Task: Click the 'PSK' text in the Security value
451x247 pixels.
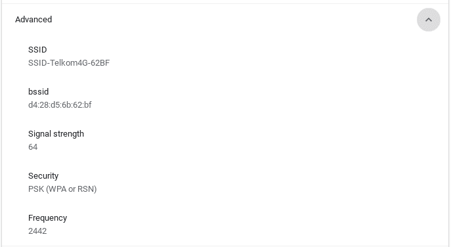Action: pyautogui.click(x=36, y=189)
